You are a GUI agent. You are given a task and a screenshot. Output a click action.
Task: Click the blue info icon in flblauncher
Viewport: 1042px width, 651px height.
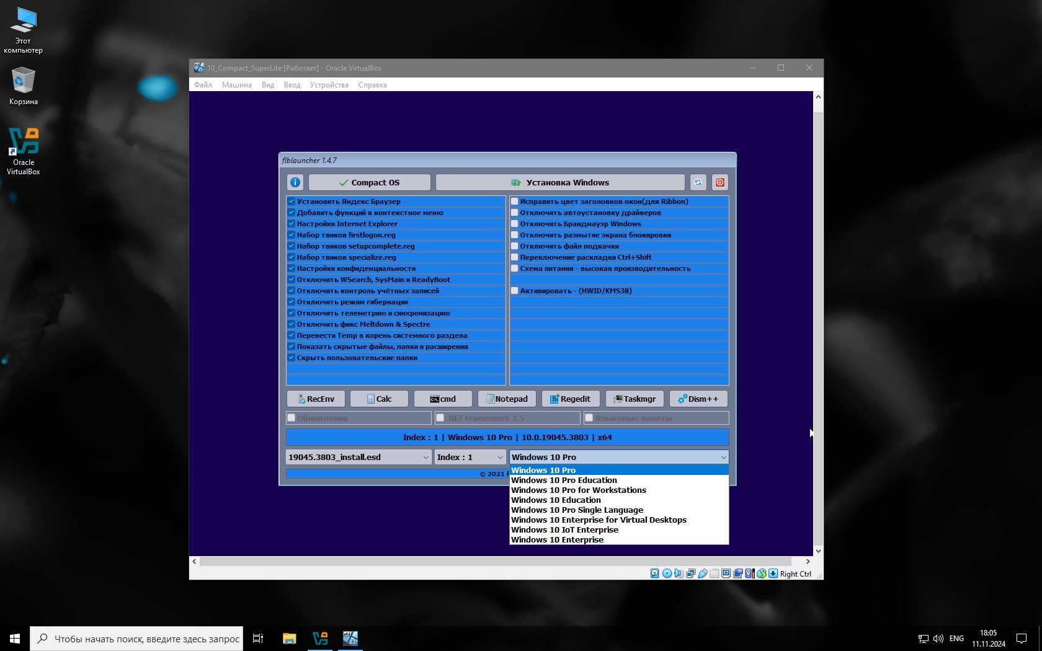point(295,182)
